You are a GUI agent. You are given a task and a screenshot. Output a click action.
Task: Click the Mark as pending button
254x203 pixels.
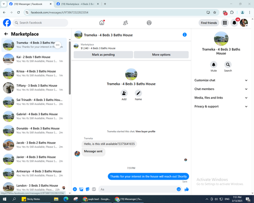click(x=103, y=55)
